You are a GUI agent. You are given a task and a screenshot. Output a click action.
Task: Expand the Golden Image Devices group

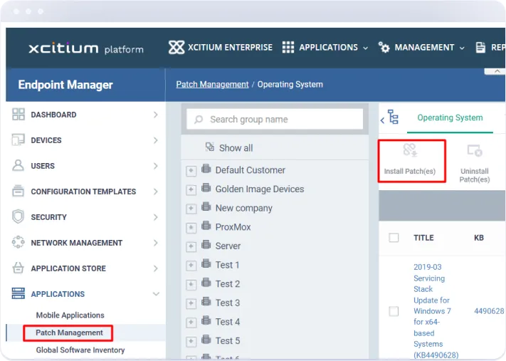tap(191, 190)
